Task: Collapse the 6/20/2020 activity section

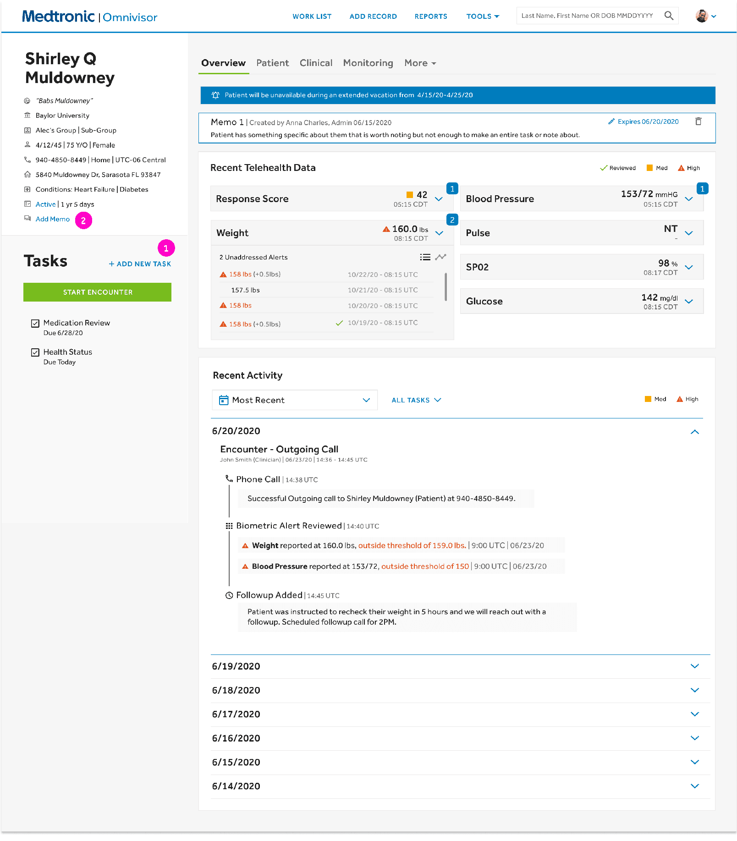Action: 695,432
